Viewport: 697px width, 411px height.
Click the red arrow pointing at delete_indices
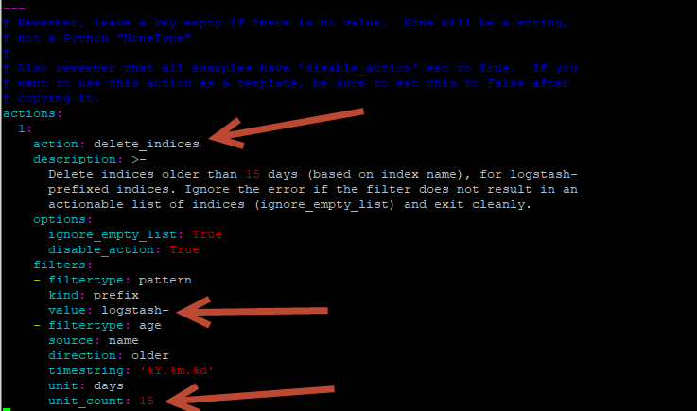(285, 128)
